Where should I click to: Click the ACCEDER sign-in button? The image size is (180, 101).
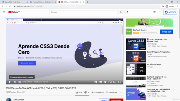(170, 12)
